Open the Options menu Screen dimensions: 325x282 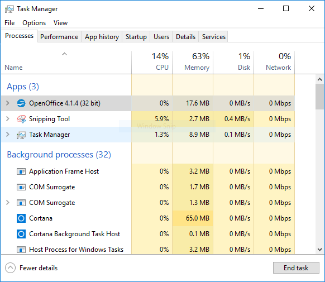pyautogui.click(x=34, y=23)
